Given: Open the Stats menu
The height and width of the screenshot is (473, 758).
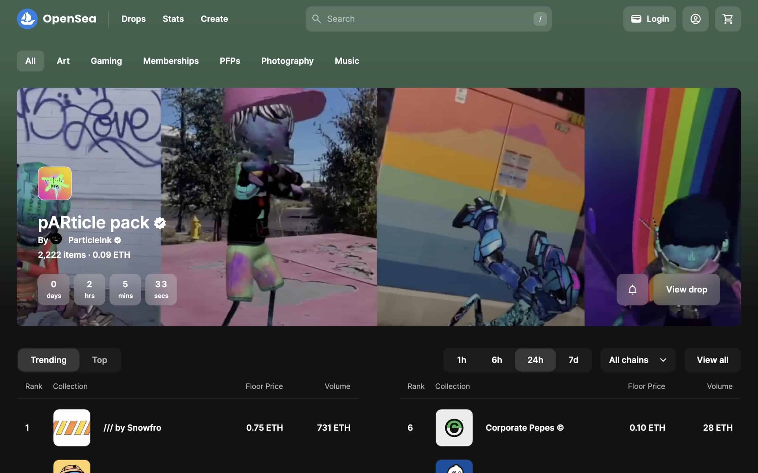Looking at the screenshot, I should click(173, 19).
